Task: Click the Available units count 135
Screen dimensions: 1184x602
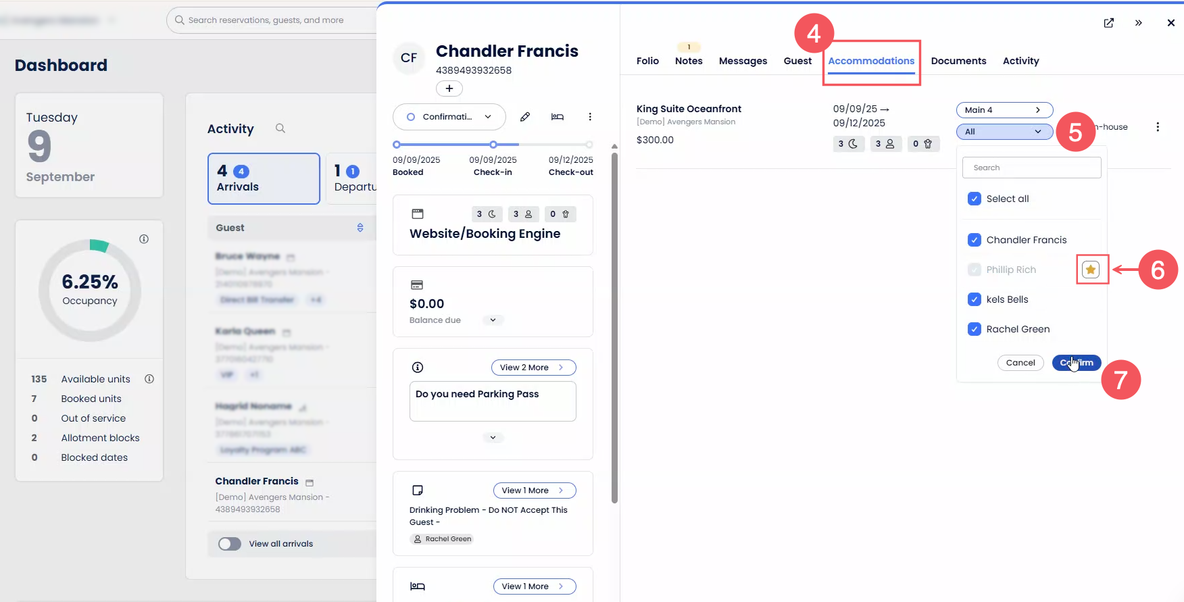Action: click(x=39, y=379)
